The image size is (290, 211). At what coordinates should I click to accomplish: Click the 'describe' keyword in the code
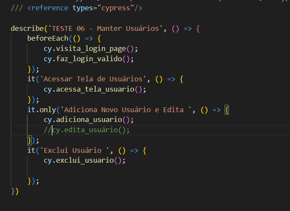[27, 29]
